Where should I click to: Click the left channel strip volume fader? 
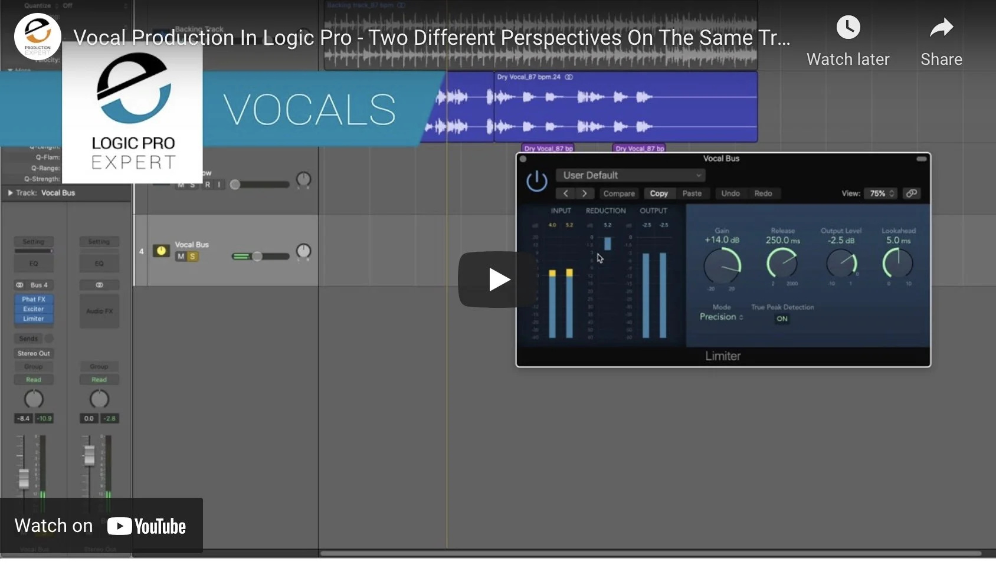pyautogui.click(x=23, y=478)
